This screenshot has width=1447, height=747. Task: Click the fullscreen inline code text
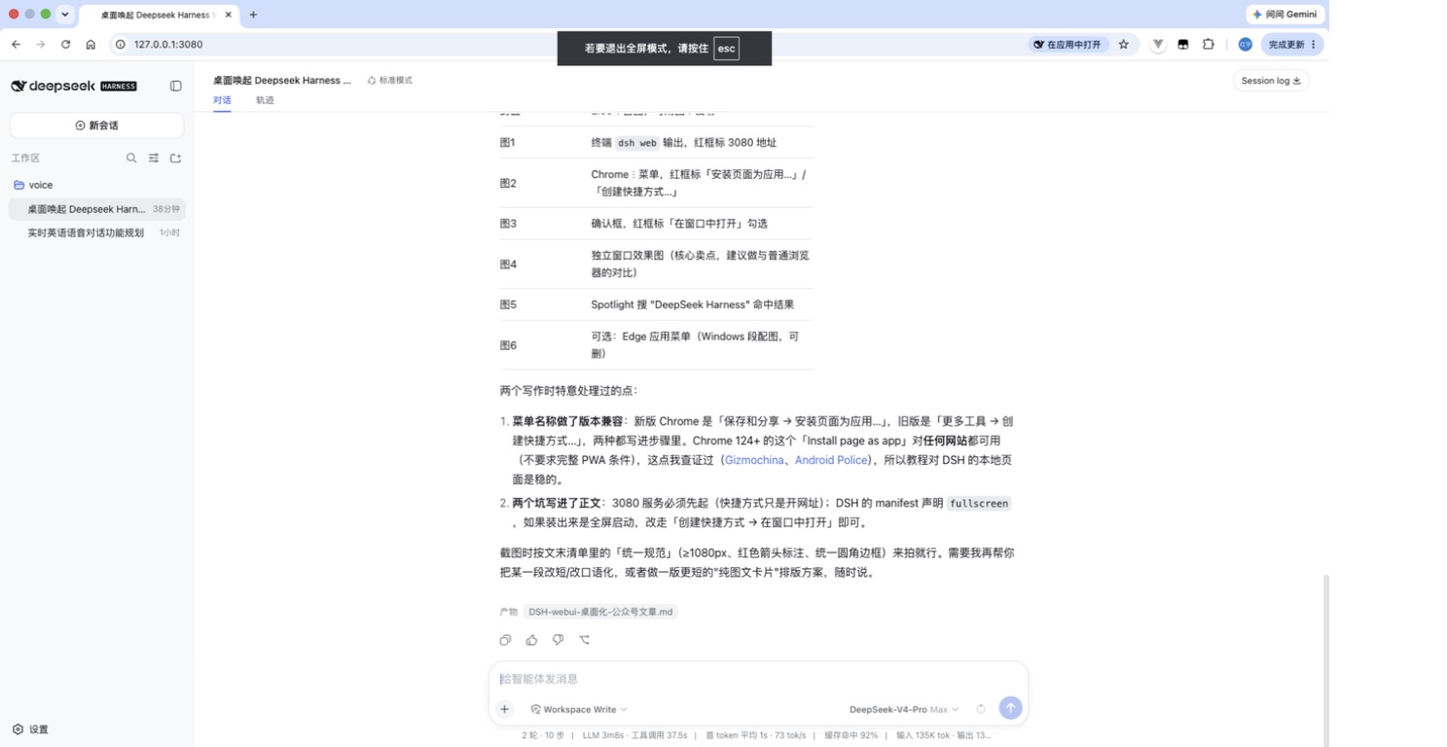979,503
